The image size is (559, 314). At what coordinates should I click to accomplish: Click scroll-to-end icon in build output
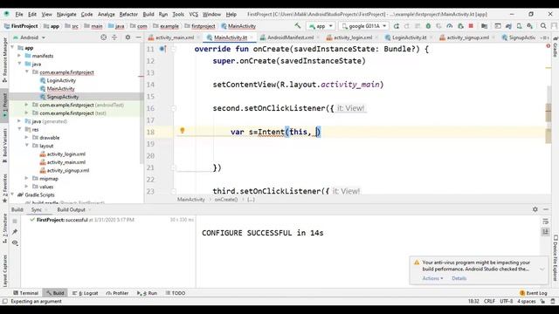coord(545,232)
